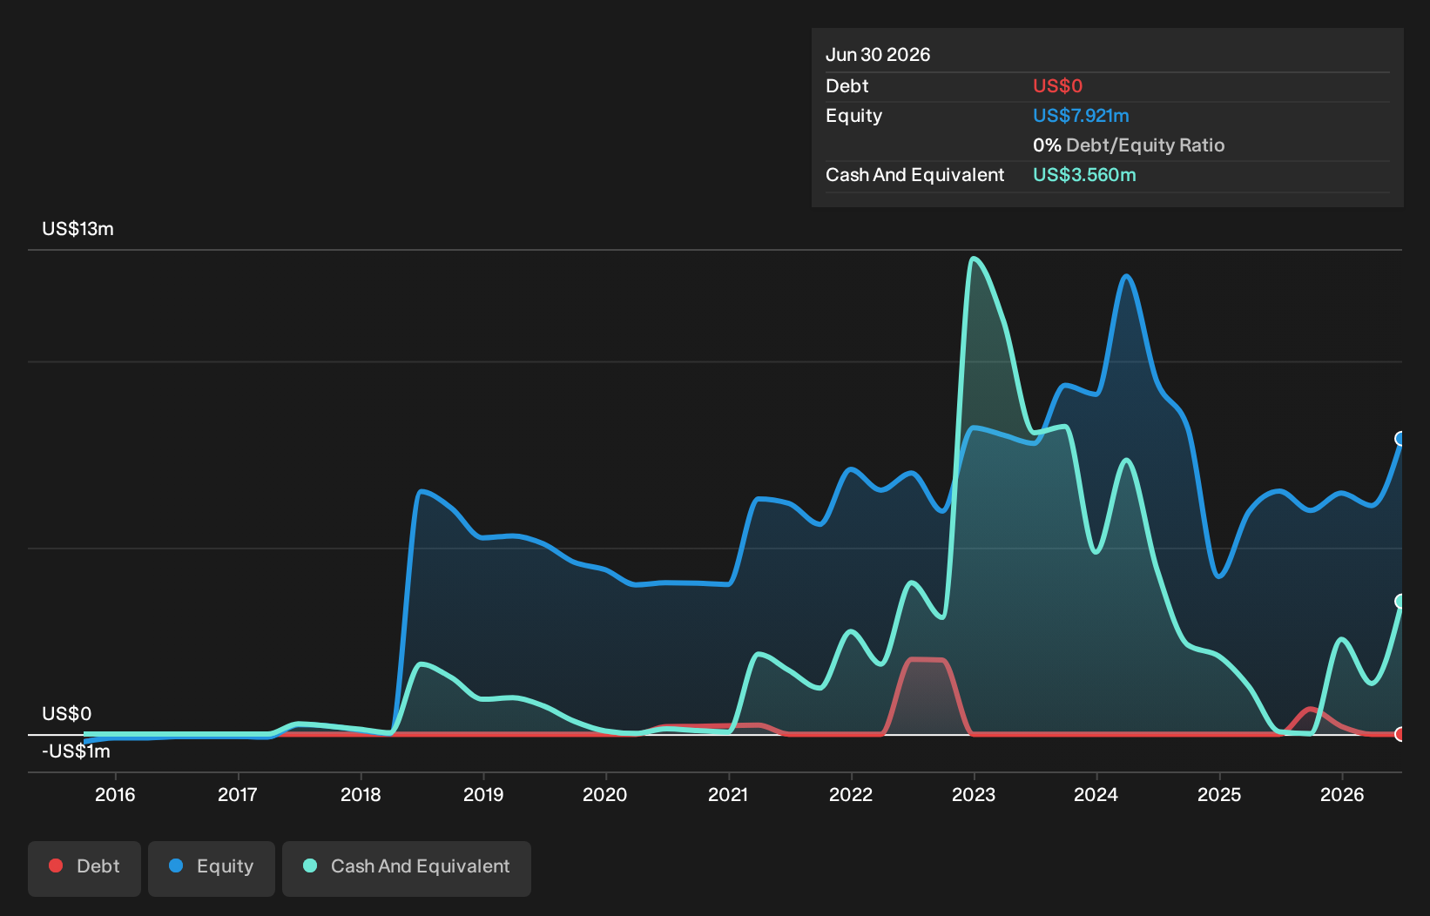Click the Jun 30 2026 tooltip date
The image size is (1430, 916).
878,55
